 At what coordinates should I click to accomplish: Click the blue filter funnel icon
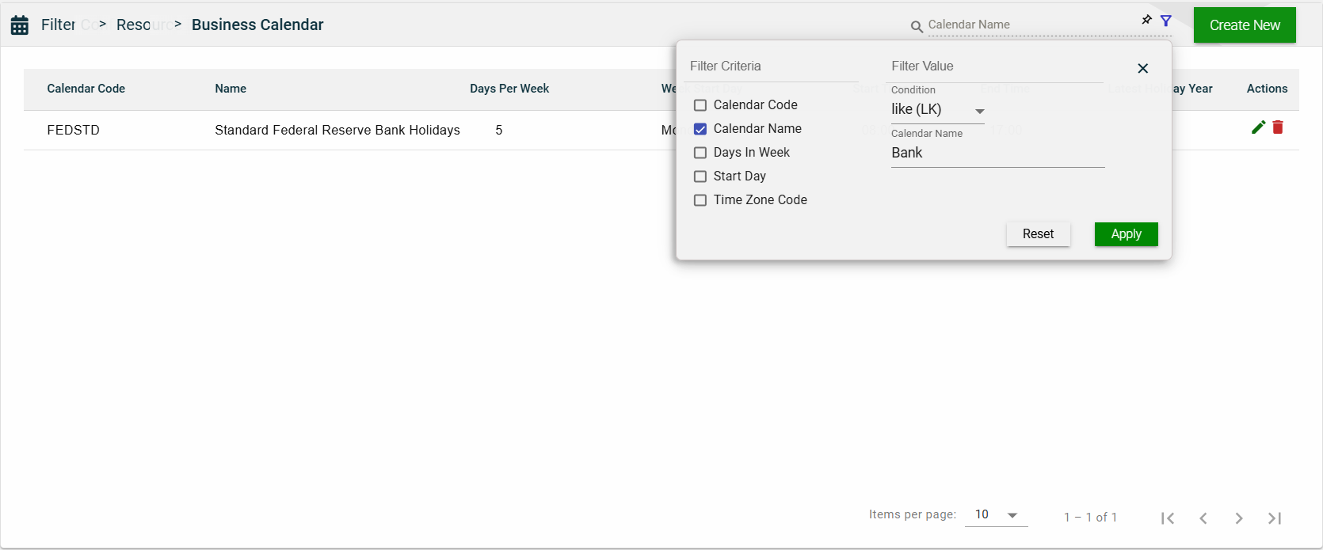coord(1166,21)
